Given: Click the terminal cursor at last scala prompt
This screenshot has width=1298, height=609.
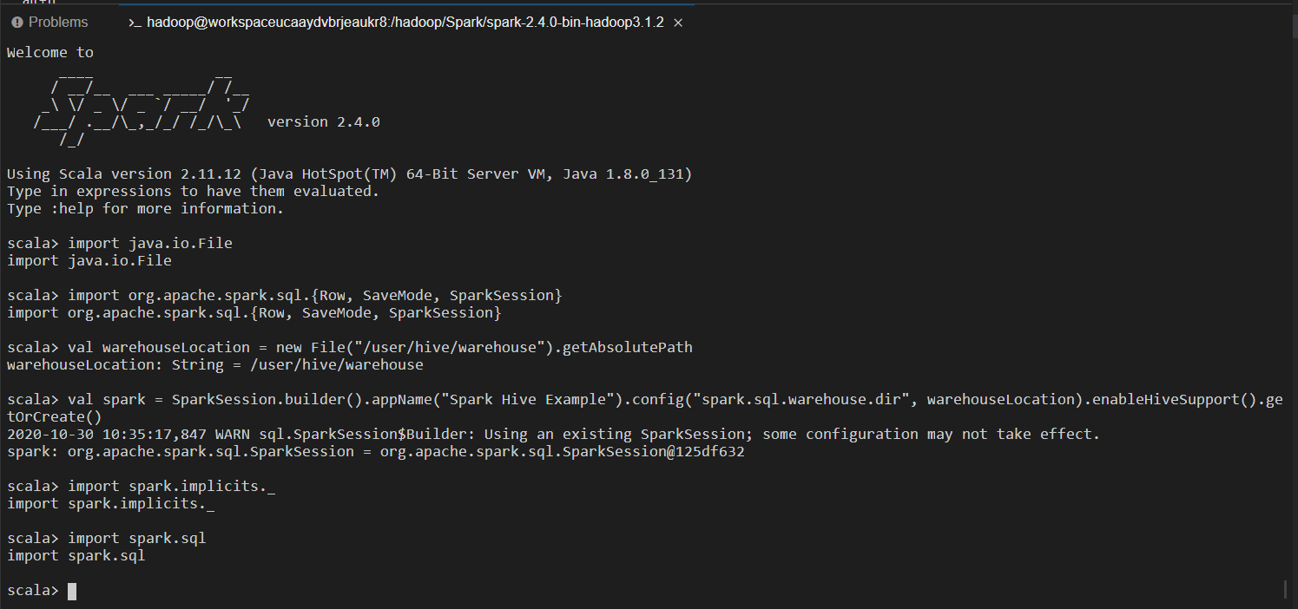Looking at the screenshot, I should pyautogui.click(x=72, y=591).
